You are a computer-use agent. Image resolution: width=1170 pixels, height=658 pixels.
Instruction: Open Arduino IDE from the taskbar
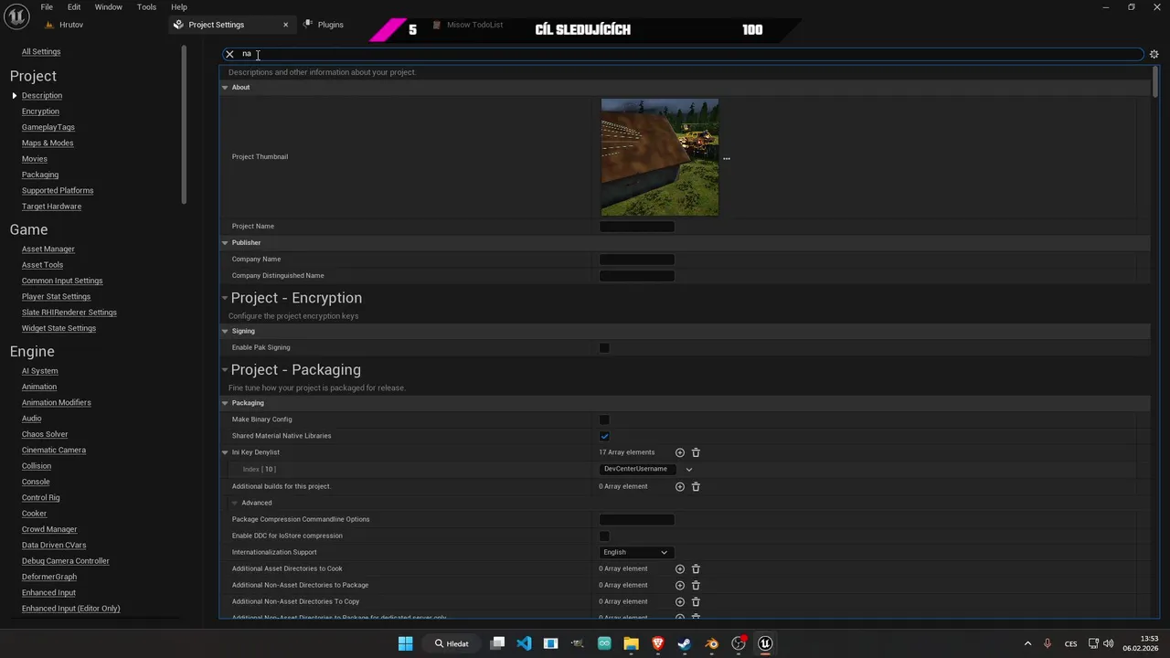pyautogui.click(x=604, y=643)
